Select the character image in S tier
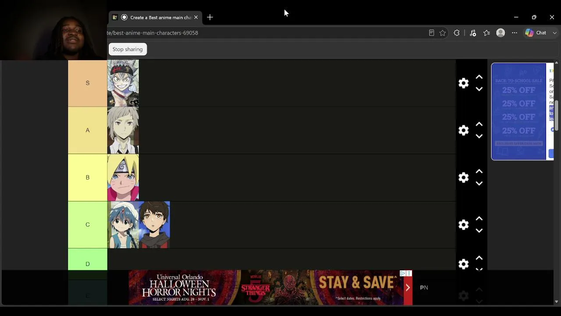The image size is (561, 316). 123,83
